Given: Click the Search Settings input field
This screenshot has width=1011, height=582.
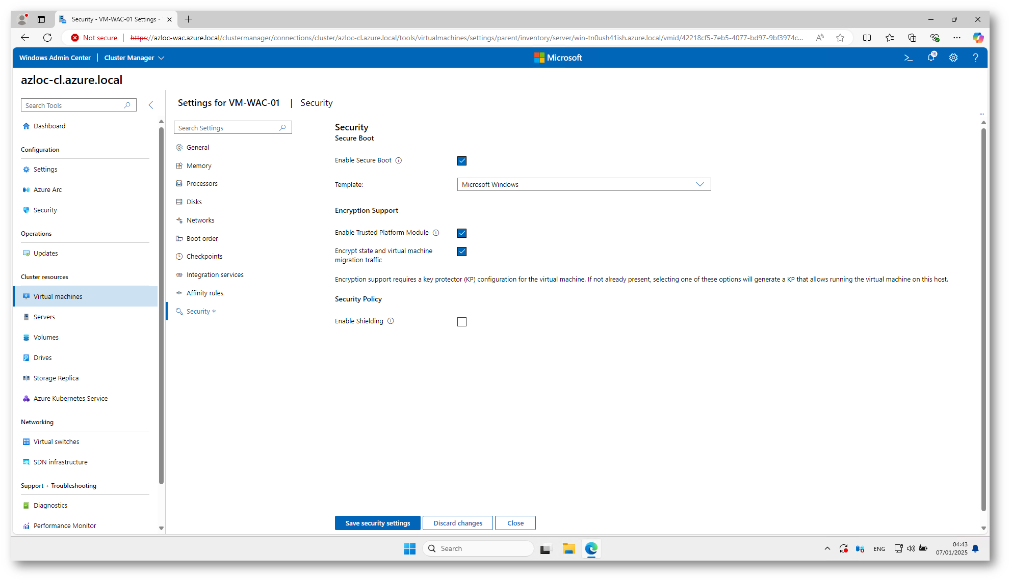Looking at the screenshot, I should [x=233, y=128].
